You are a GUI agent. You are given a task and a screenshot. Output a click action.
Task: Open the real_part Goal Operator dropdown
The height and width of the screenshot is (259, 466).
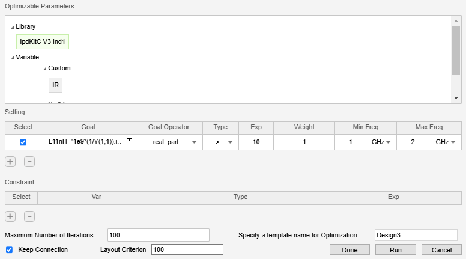[194, 142]
